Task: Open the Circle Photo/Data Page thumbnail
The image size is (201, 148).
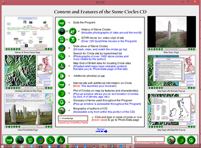Action: [x=29, y=111]
